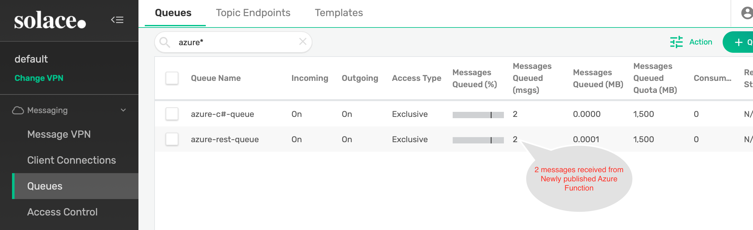The width and height of the screenshot is (753, 230).
Task: Open the azure-rest-queue queue name
Action: pos(225,139)
